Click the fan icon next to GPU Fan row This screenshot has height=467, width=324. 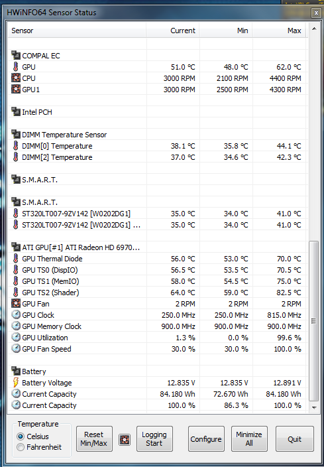[16, 304]
